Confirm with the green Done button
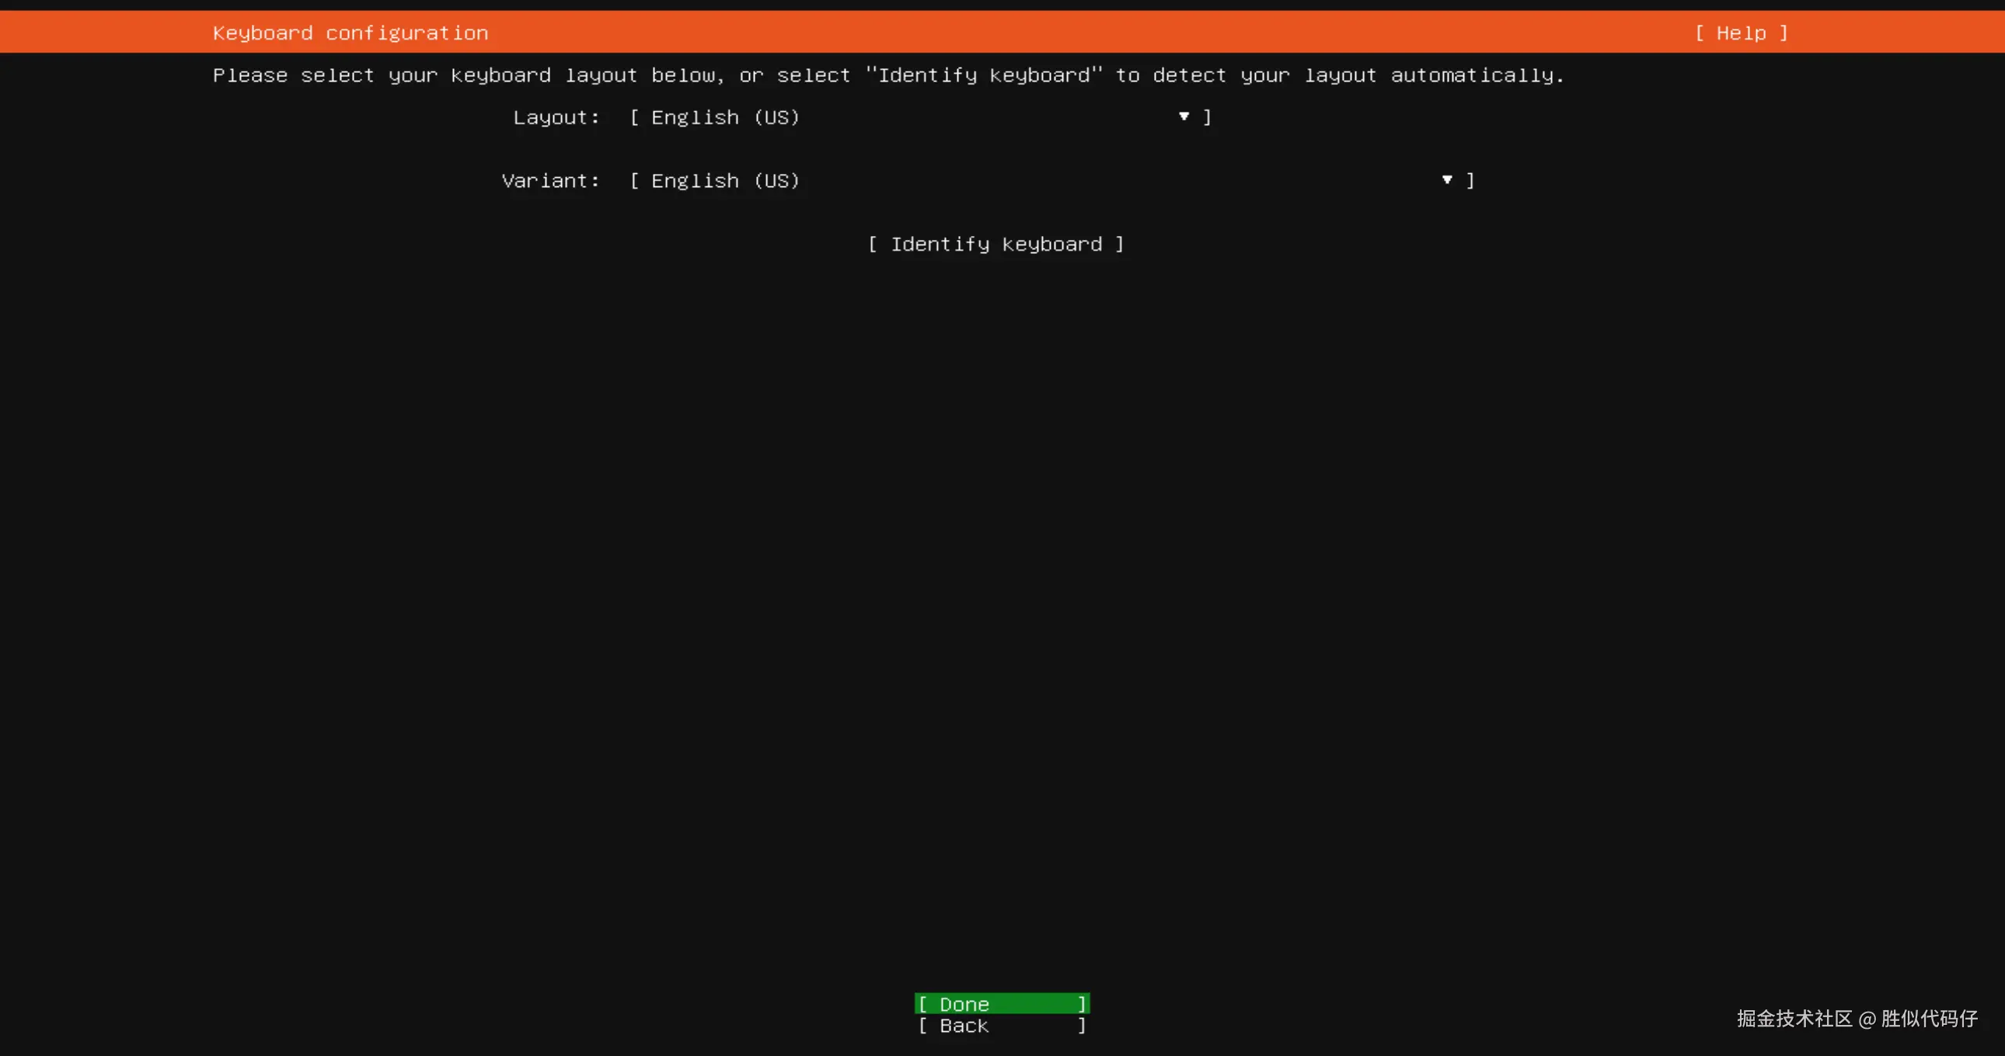 click(x=1001, y=1004)
